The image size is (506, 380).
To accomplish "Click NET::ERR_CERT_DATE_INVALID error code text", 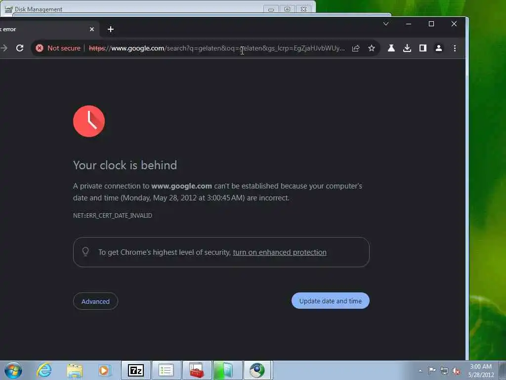I will [113, 216].
